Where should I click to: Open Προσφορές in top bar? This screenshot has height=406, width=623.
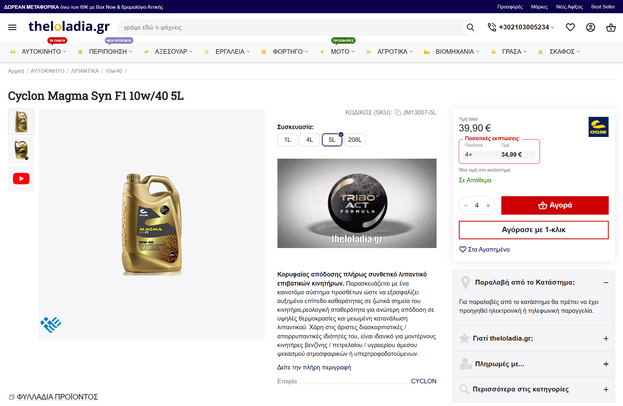(x=510, y=7)
